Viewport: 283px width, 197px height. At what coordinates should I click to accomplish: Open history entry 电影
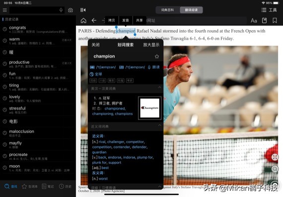pos(38,121)
